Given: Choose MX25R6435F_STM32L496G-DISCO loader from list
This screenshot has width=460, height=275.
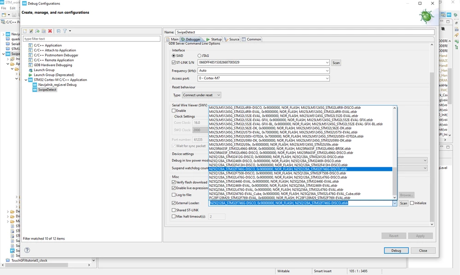Looking at the screenshot, I should [300, 153].
